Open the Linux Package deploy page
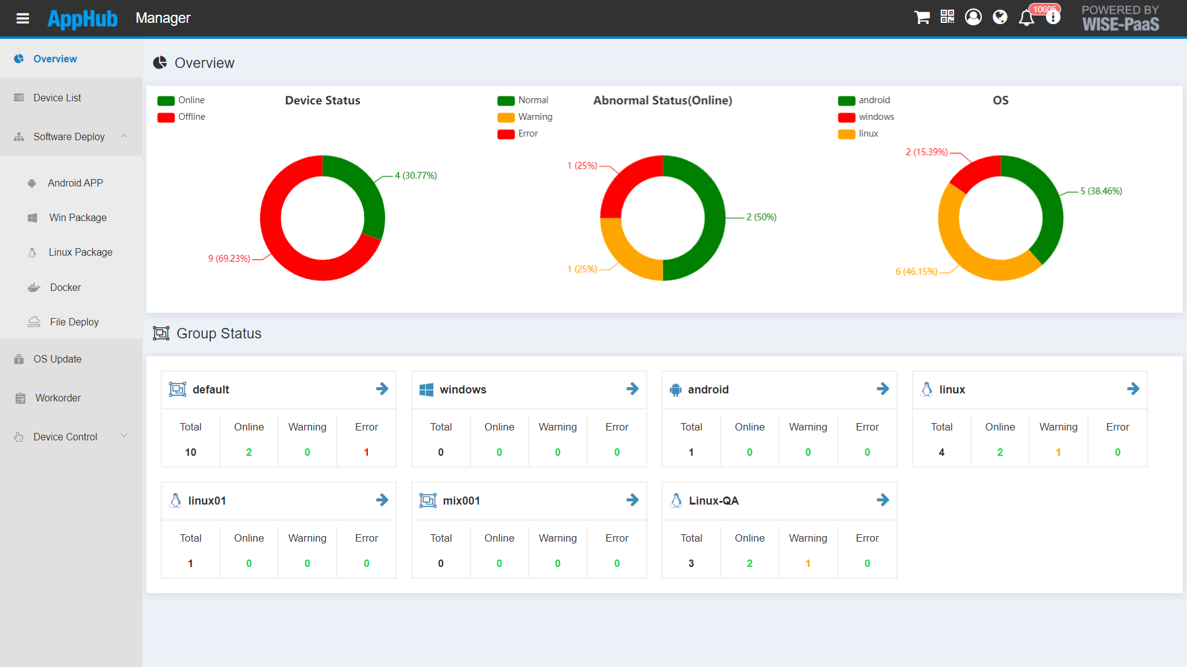 coord(80,252)
